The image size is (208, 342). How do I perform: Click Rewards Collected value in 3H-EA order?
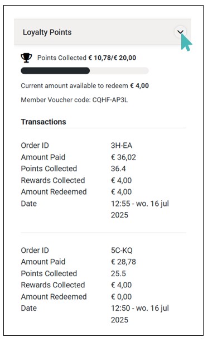[x=121, y=180]
